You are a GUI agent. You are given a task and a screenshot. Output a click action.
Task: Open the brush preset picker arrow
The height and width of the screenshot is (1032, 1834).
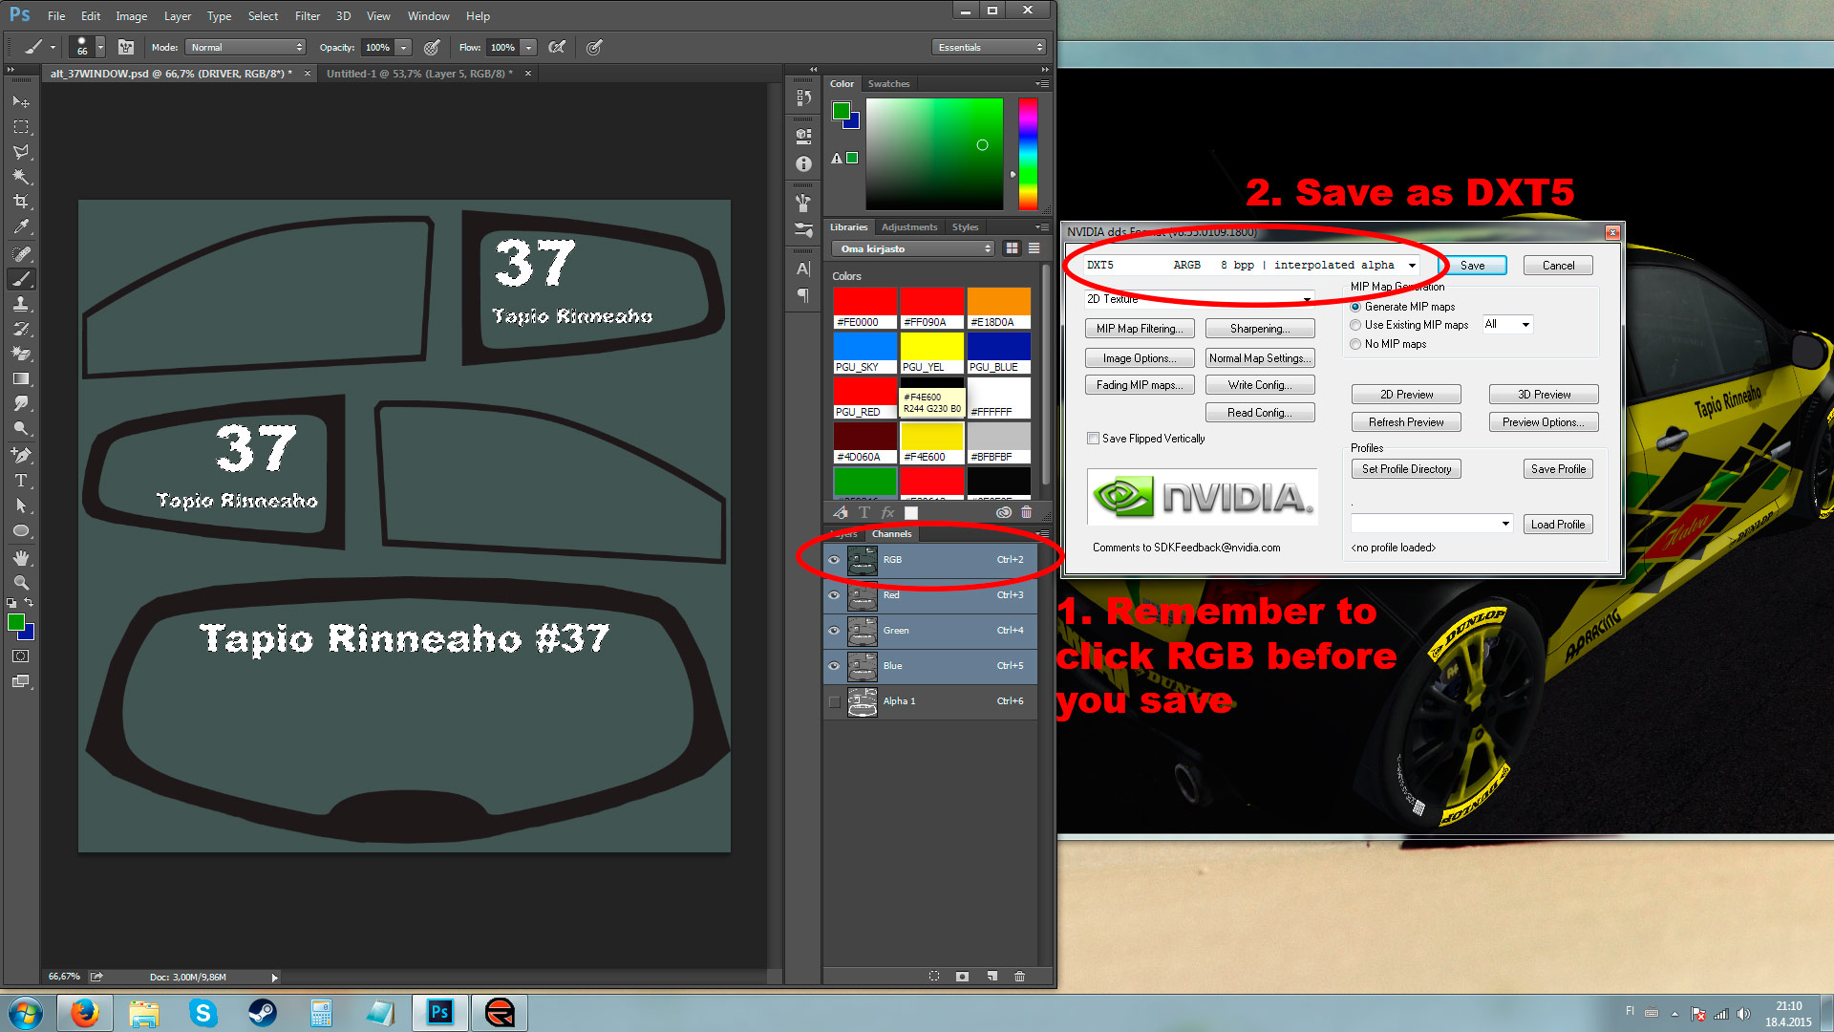[99, 47]
